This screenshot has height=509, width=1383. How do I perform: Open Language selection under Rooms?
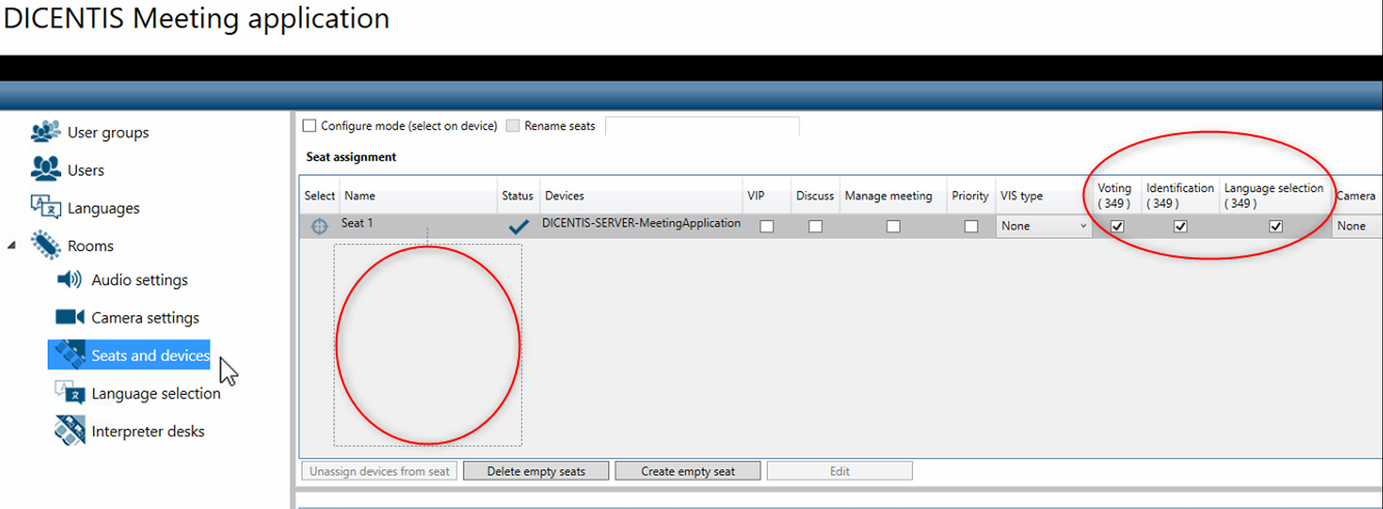click(x=156, y=393)
